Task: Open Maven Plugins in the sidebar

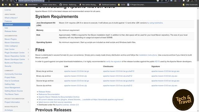Action: pyautogui.click(x=11, y=39)
